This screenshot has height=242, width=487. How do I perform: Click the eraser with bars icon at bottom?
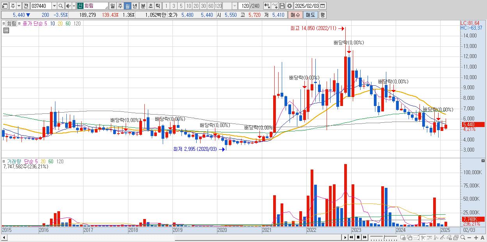coord(449,238)
